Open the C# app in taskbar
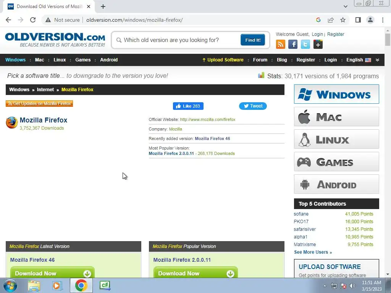The width and height of the screenshot is (391, 293). coord(105,285)
